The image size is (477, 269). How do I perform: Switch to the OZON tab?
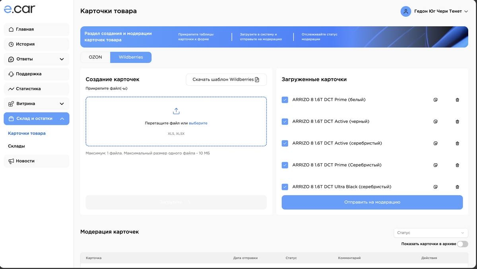coord(95,57)
